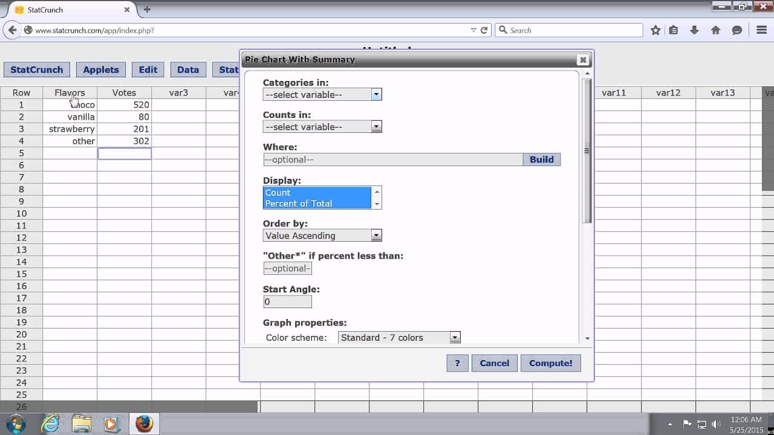Image resolution: width=774 pixels, height=435 pixels.
Task: Show hidden system tray icons
Action: [670, 424]
